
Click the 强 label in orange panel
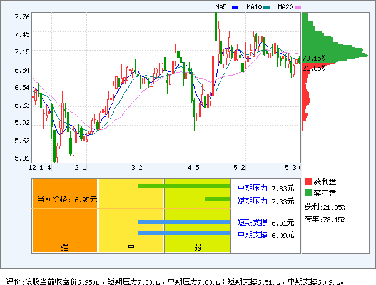point(64,247)
